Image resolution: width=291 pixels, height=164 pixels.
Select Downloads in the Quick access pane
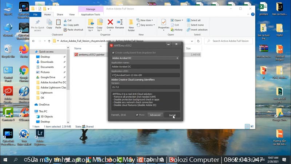click(x=47, y=62)
